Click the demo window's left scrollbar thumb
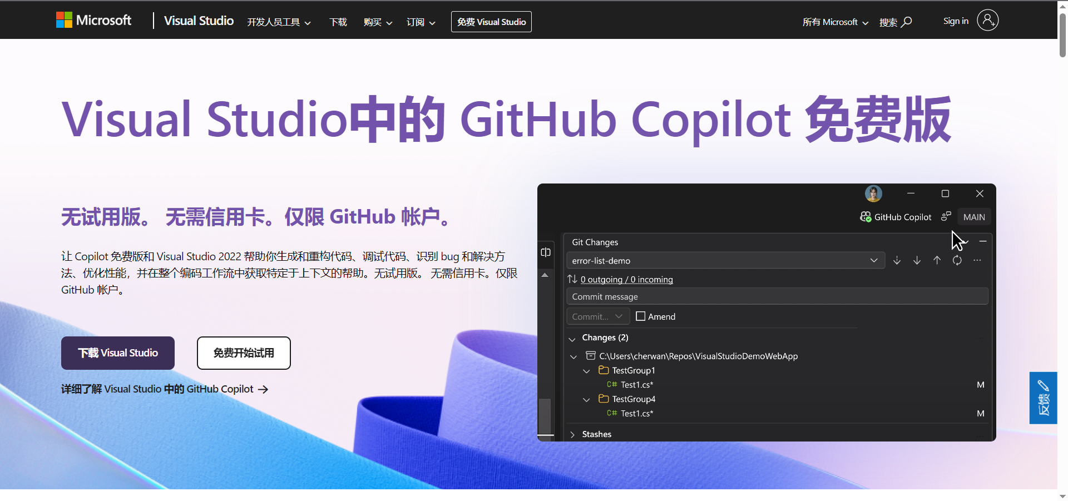Screen dimensions: 1068x501 [x=545, y=415]
